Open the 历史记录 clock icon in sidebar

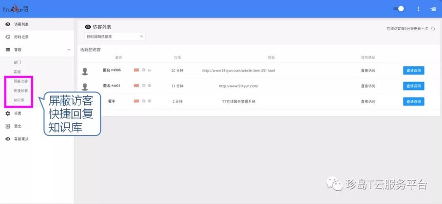8,37
